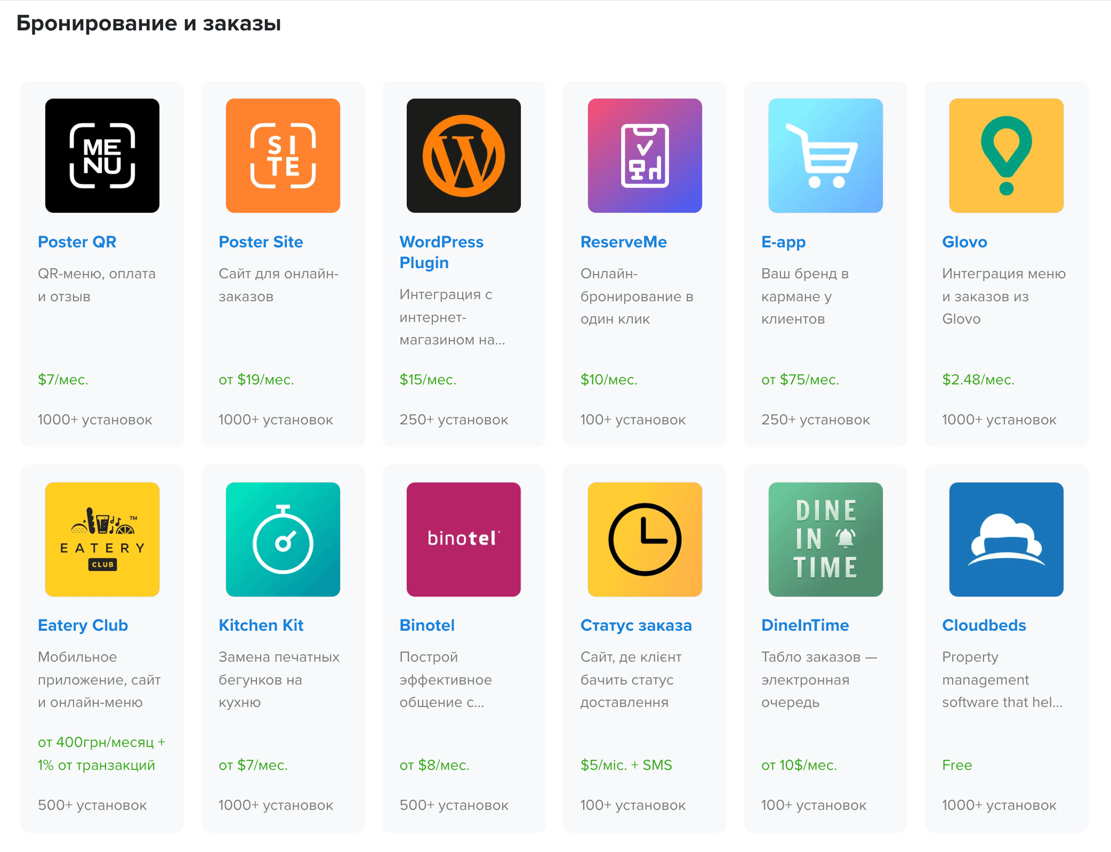Click the Табло заказов description text
1111x852 pixels.
pyautogui.click(x=819, y=680)
